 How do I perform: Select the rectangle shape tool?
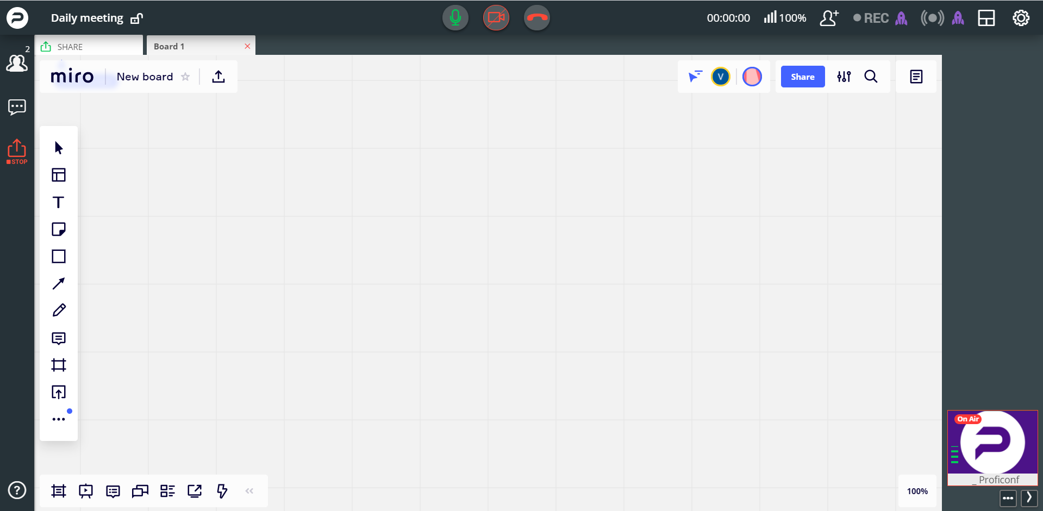click(59, 256)
